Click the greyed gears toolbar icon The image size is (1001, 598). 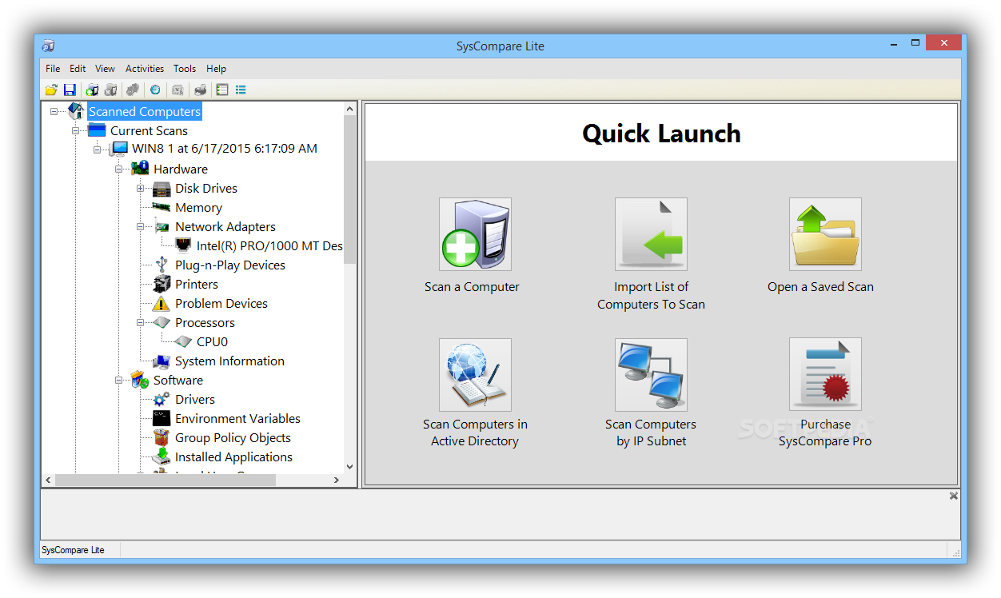coord(133,90)
